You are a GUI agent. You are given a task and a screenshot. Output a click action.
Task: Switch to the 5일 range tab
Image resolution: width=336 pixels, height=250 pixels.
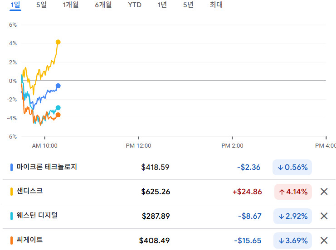41,5
